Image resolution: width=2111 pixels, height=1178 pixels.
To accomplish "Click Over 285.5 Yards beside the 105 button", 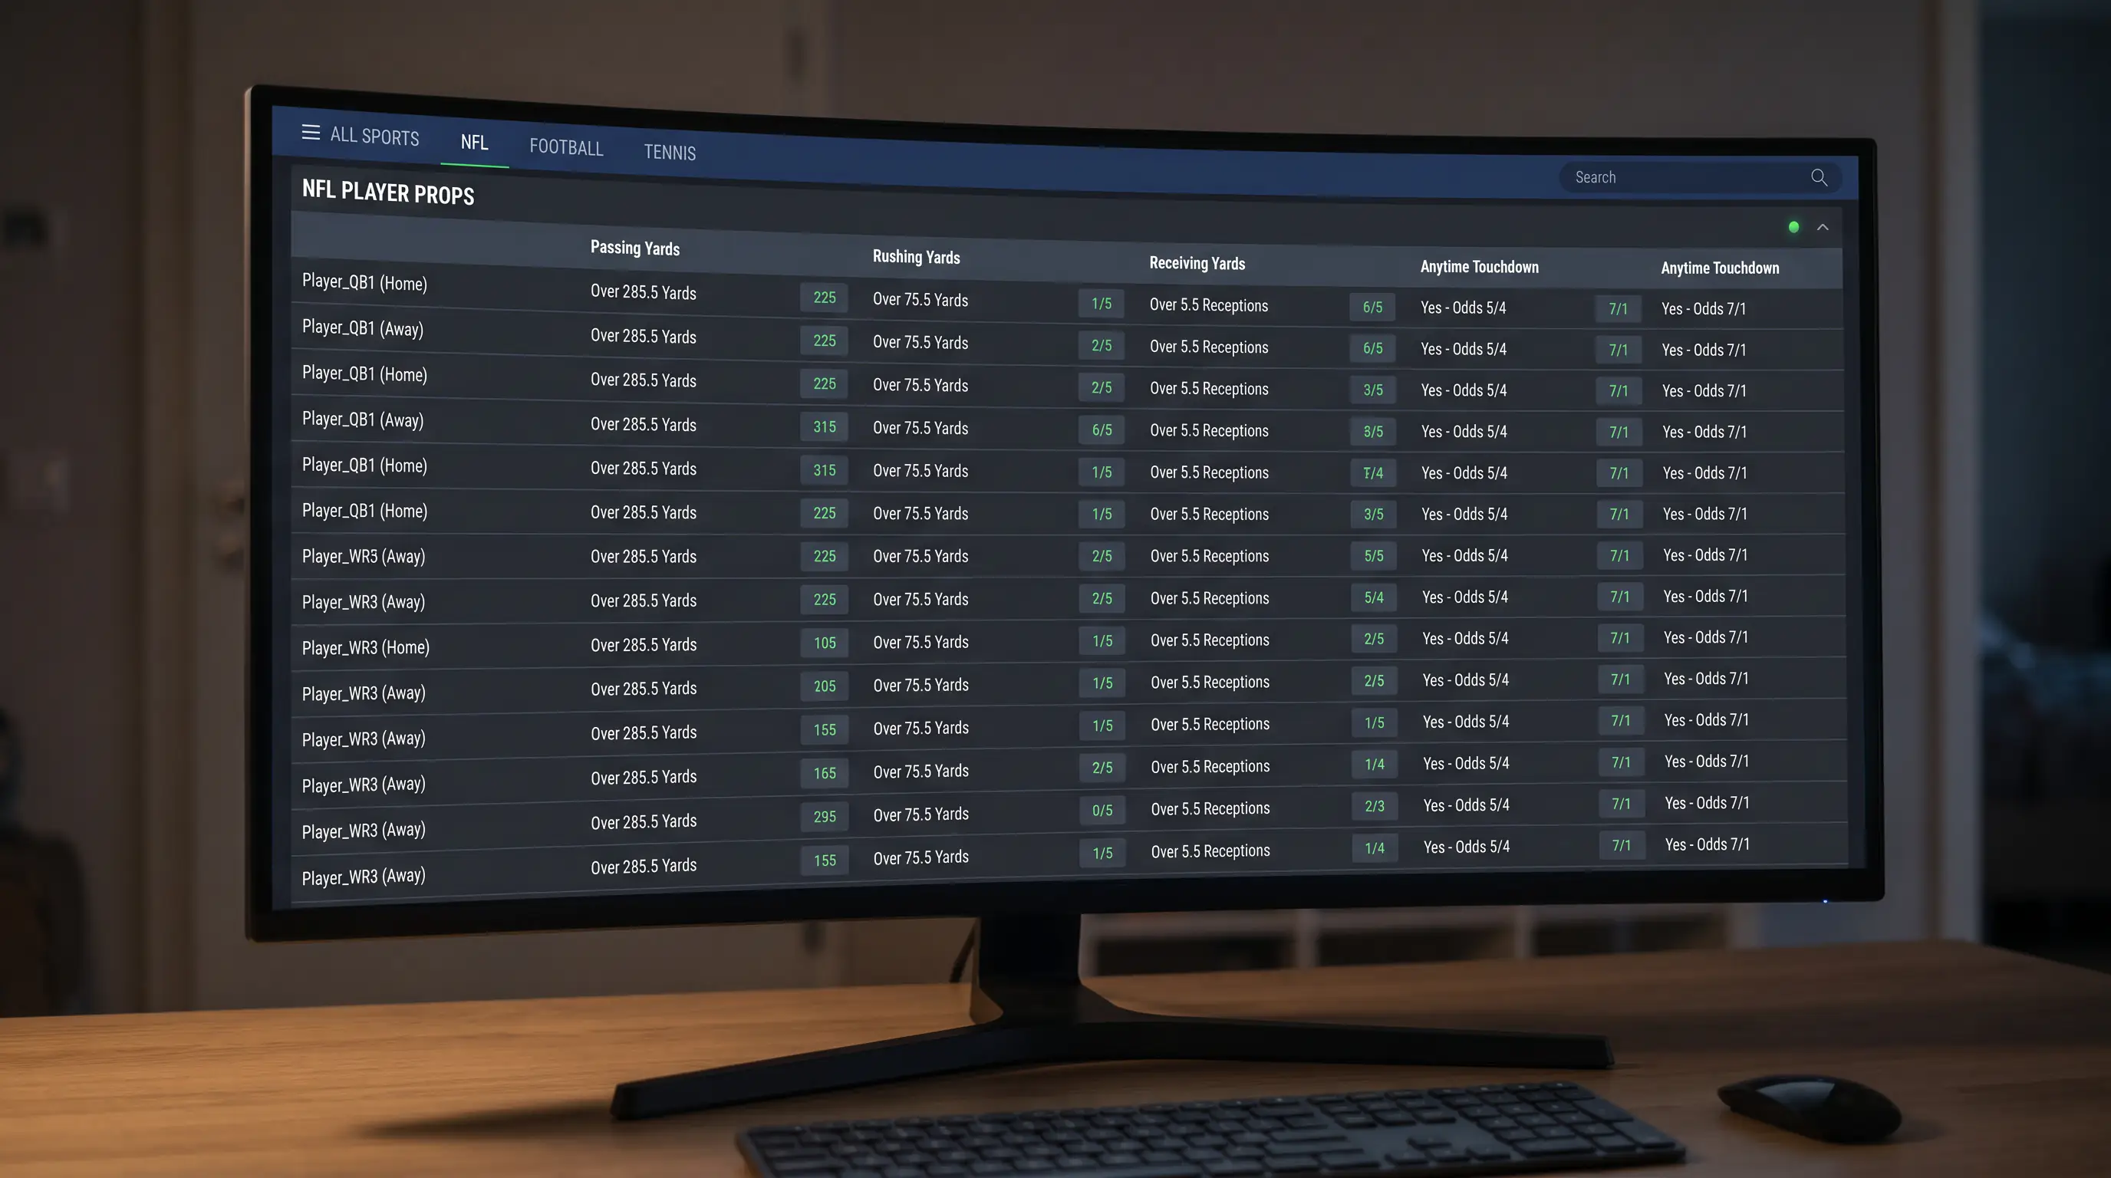I will (x=644, y=645).
